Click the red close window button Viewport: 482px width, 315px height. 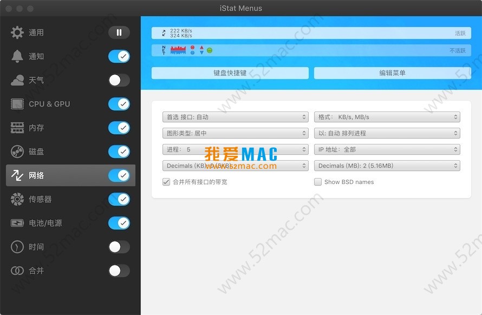tap(9, 8)
